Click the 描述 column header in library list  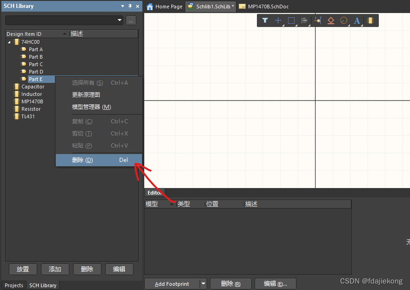click(103, 34)
